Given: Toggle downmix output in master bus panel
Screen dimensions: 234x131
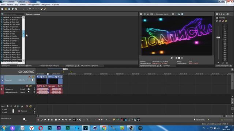Looking at the screenshot, I should pyautogui.click(x=220, y=14).
